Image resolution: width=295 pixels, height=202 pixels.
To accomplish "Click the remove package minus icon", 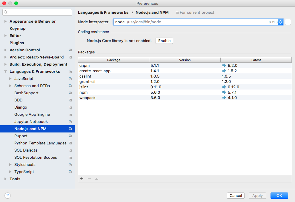I will point(89,179).
